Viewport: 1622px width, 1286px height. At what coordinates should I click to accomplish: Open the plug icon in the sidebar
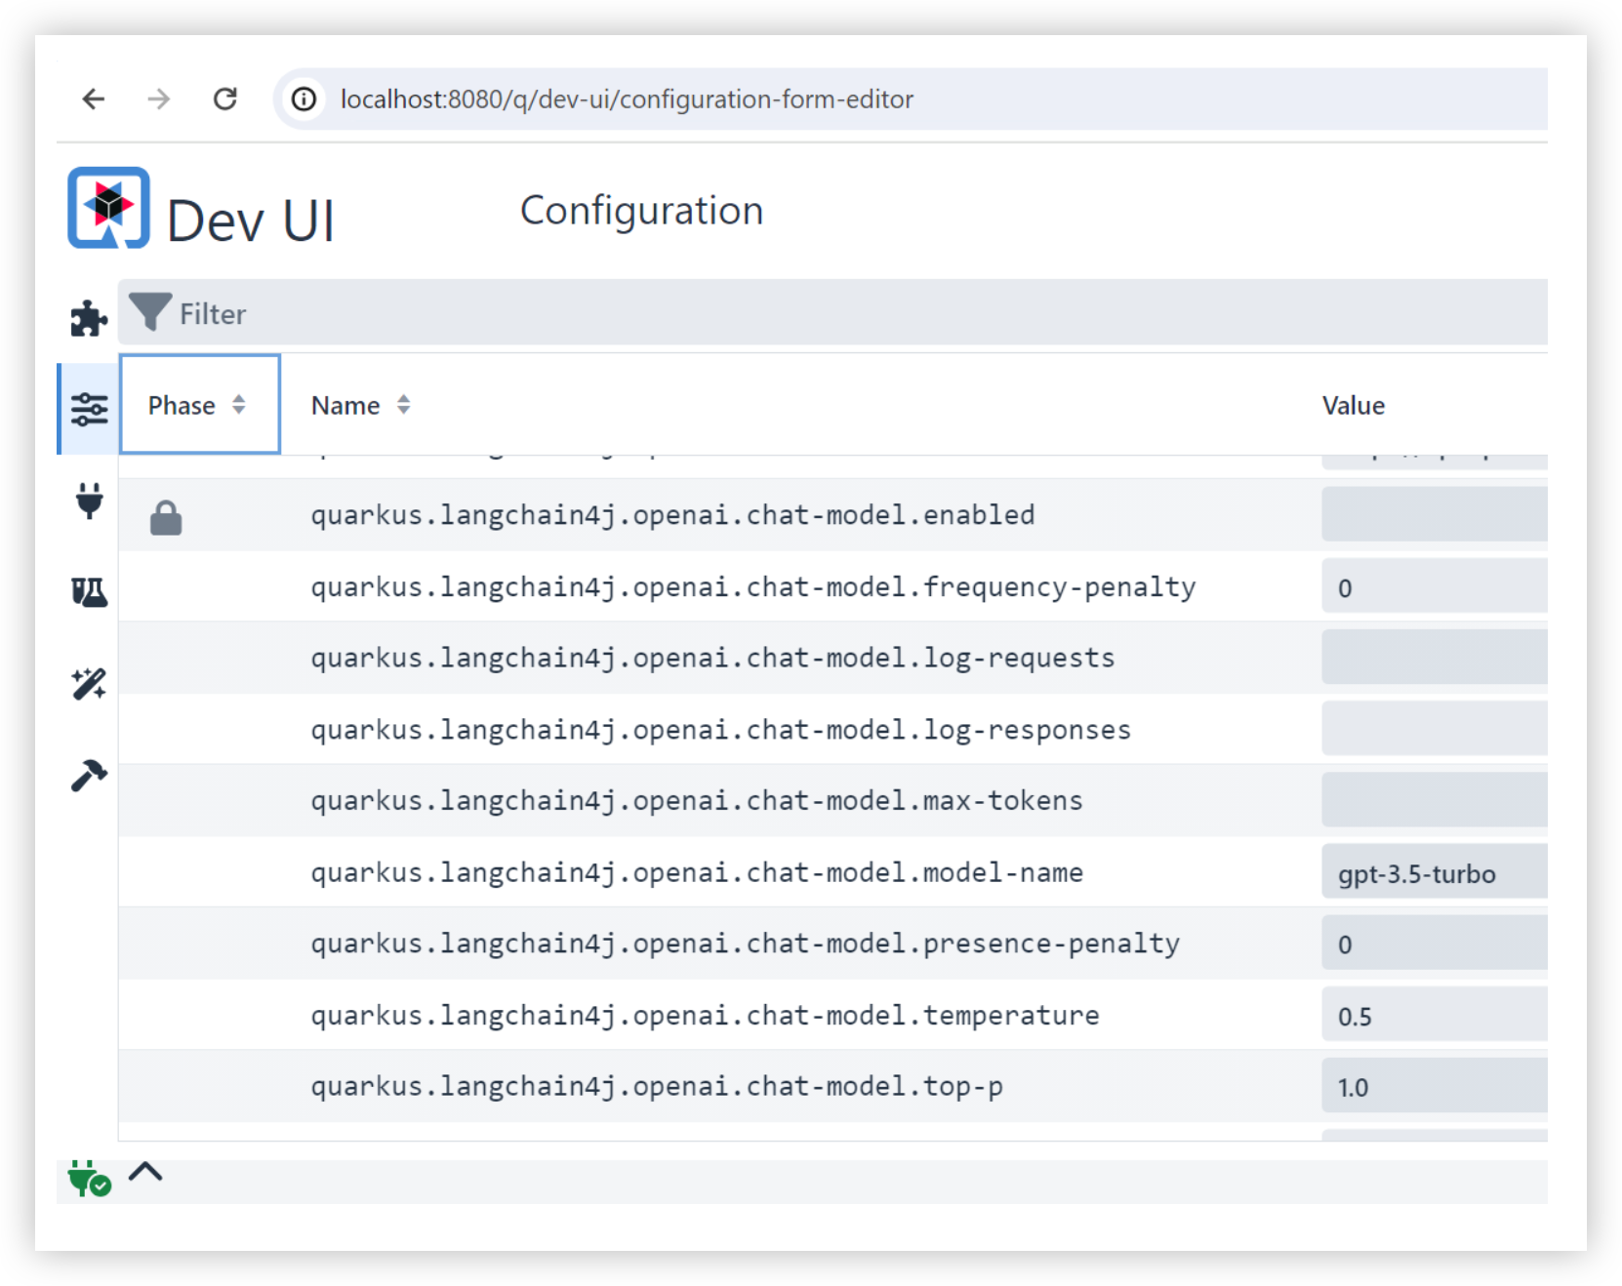click(x=89, y=500)
